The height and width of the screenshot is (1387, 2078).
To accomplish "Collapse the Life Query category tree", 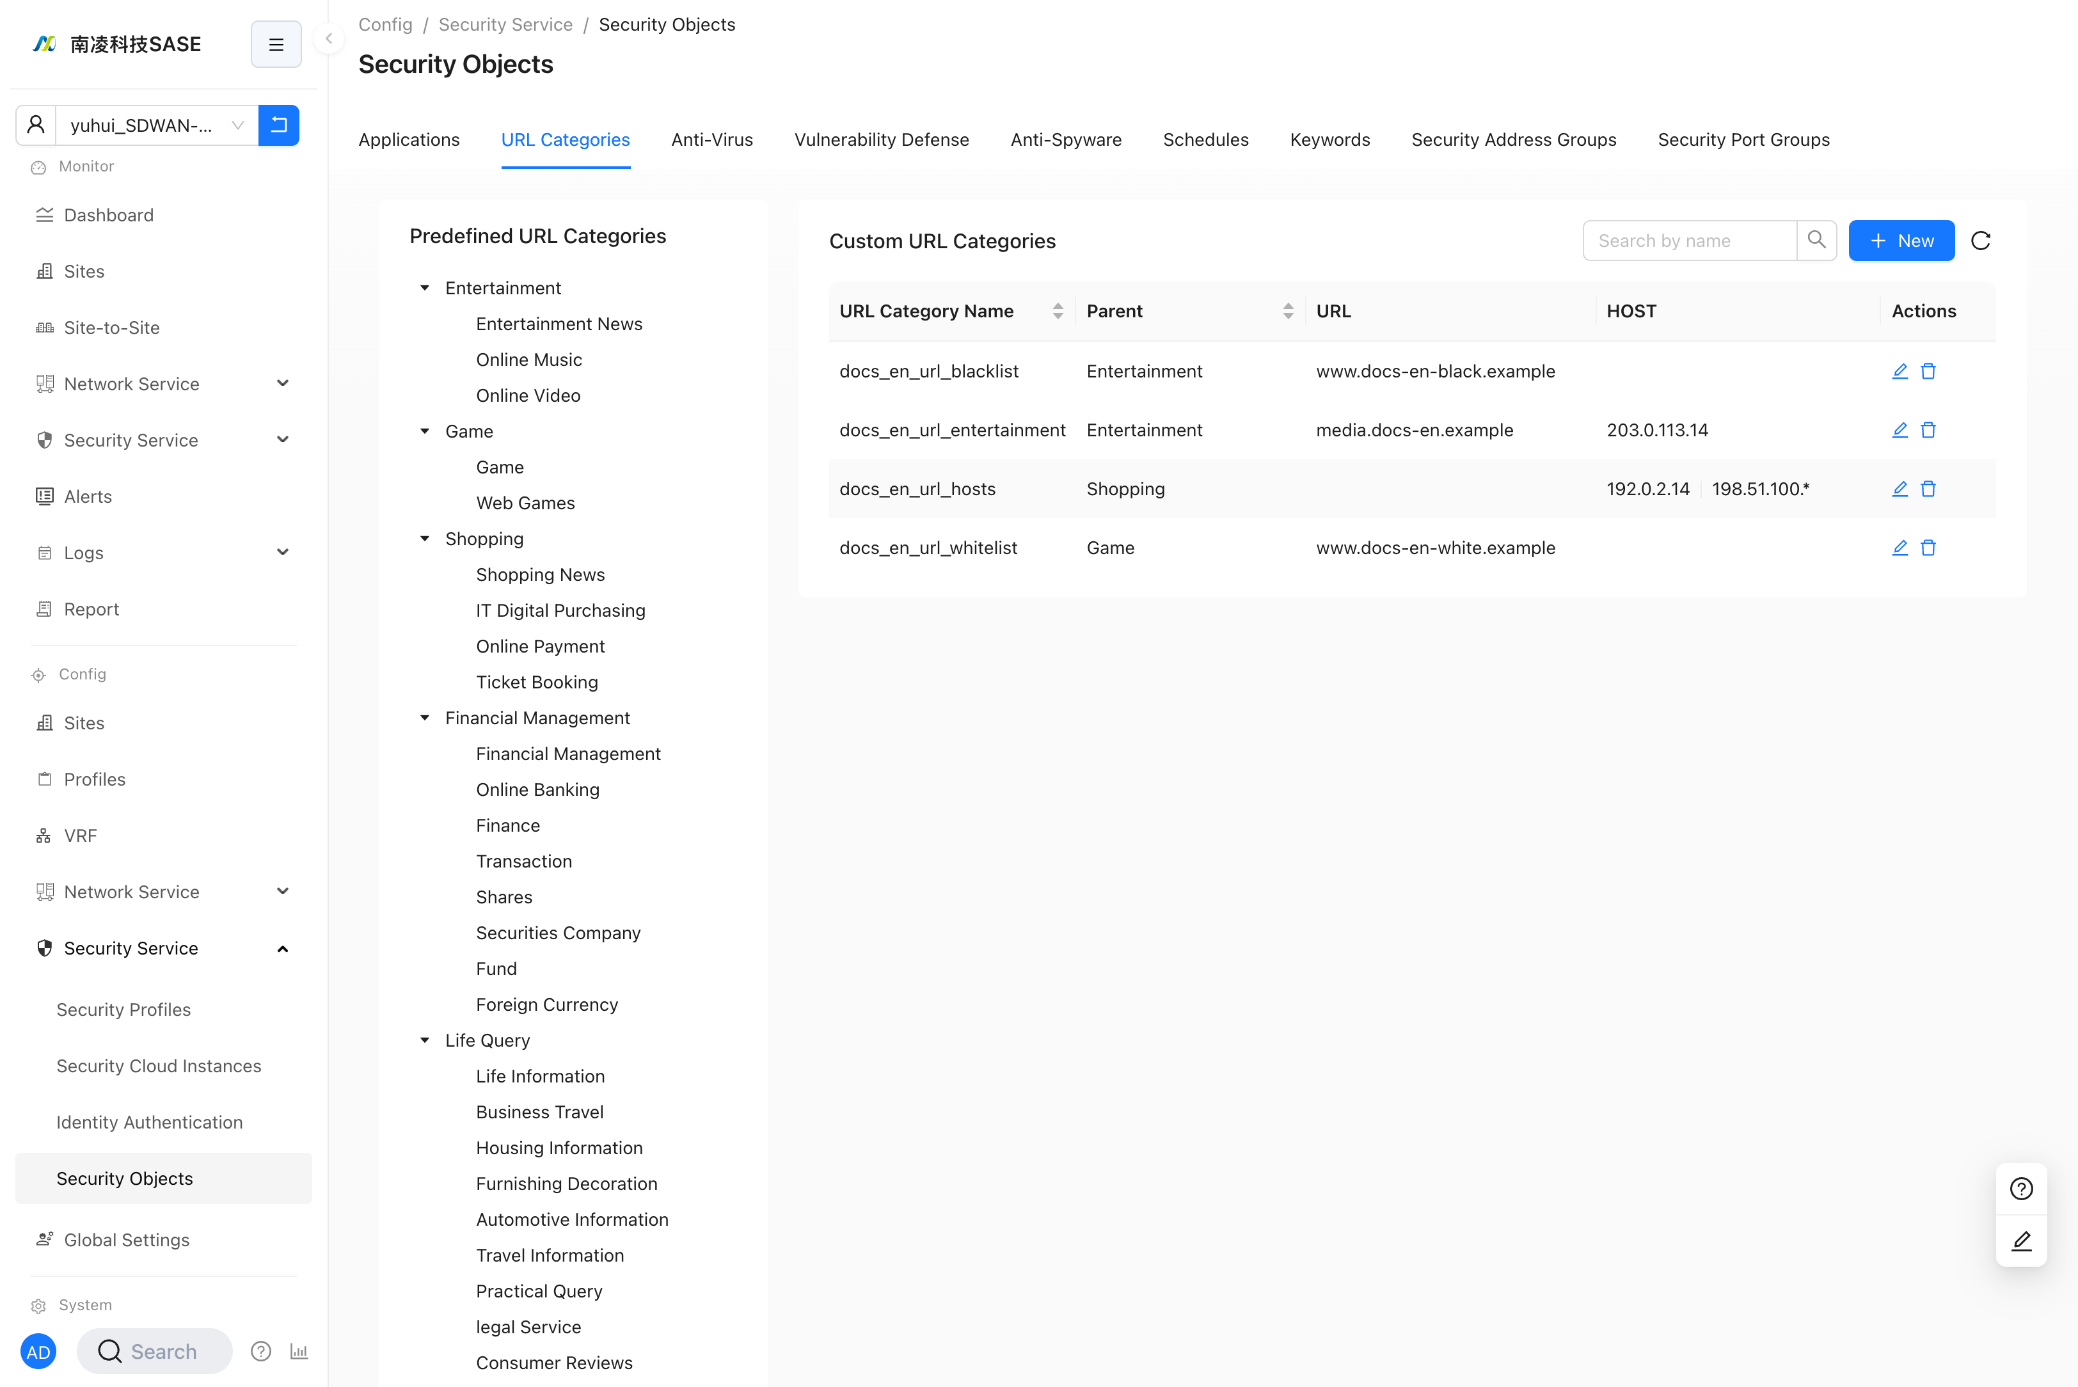I will point(425,1040).
